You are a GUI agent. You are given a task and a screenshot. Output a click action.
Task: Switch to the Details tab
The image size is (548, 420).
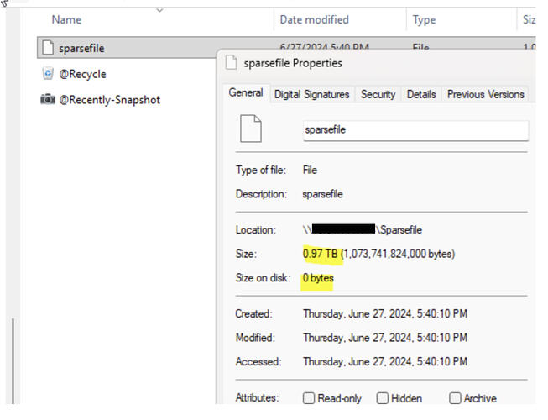pyautogui.click(x=420, y=95)
